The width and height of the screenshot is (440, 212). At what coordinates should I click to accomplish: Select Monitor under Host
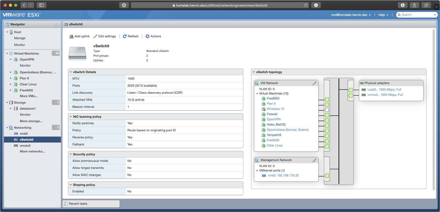[x=19, y=45]
